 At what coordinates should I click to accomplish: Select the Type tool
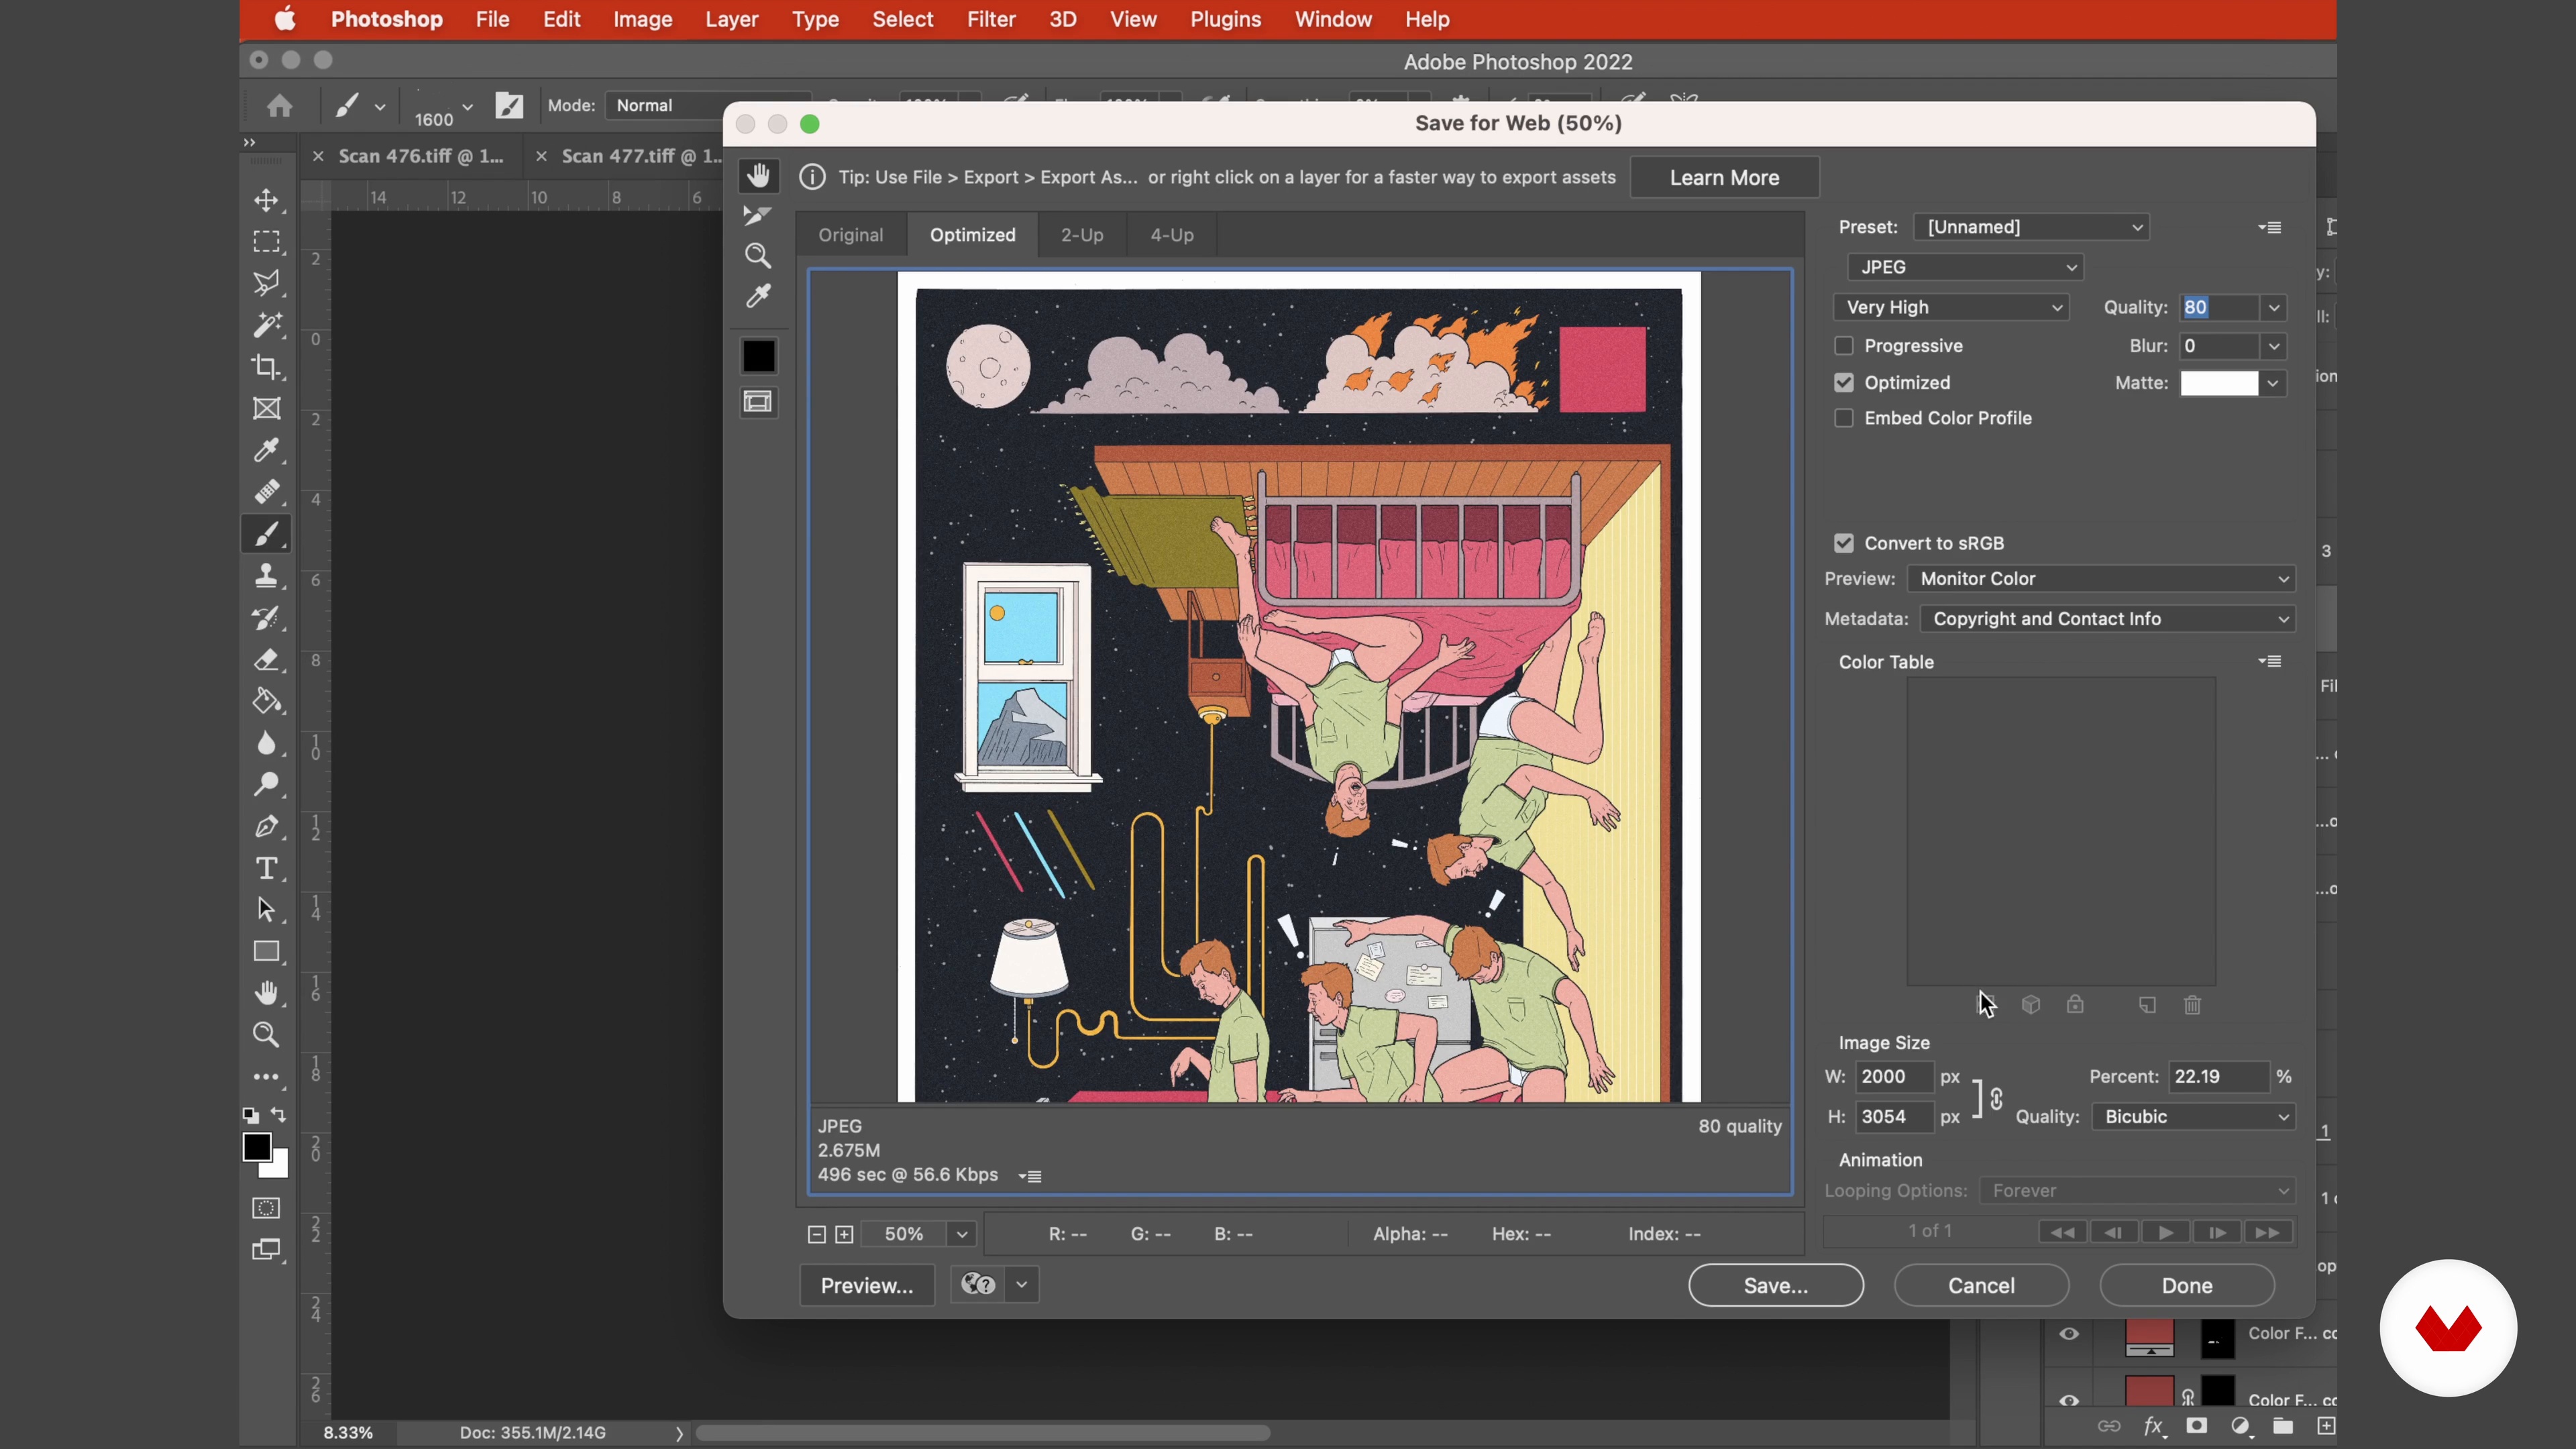[266, 868]
